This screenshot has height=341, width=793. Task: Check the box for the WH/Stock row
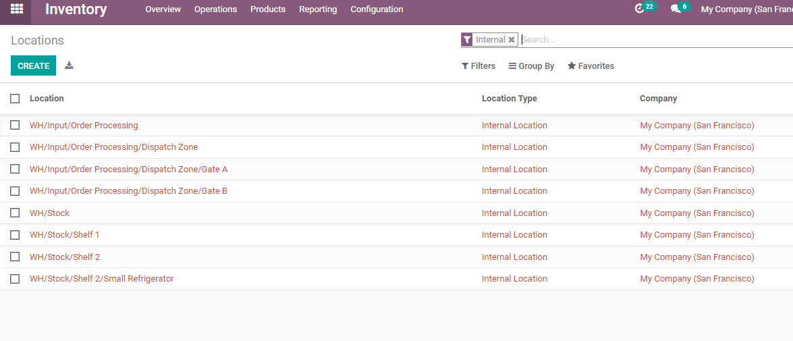pyautogui.click(x=15, y=213)
